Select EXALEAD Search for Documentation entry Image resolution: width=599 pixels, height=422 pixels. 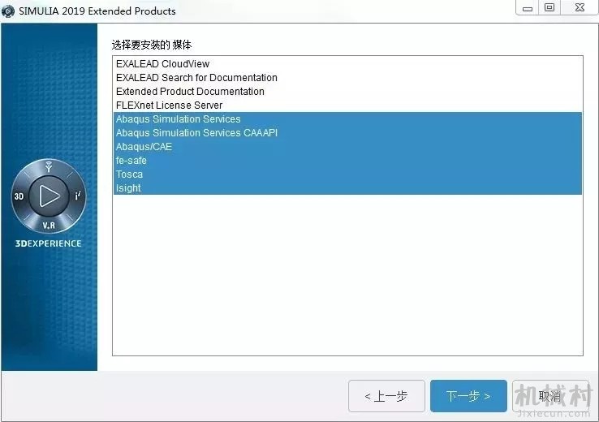(347, 78)
